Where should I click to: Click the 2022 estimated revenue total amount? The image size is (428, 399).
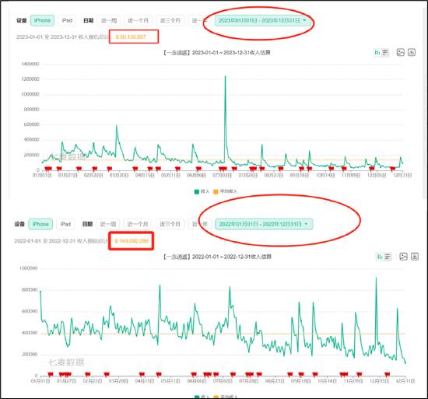[132, 241]
